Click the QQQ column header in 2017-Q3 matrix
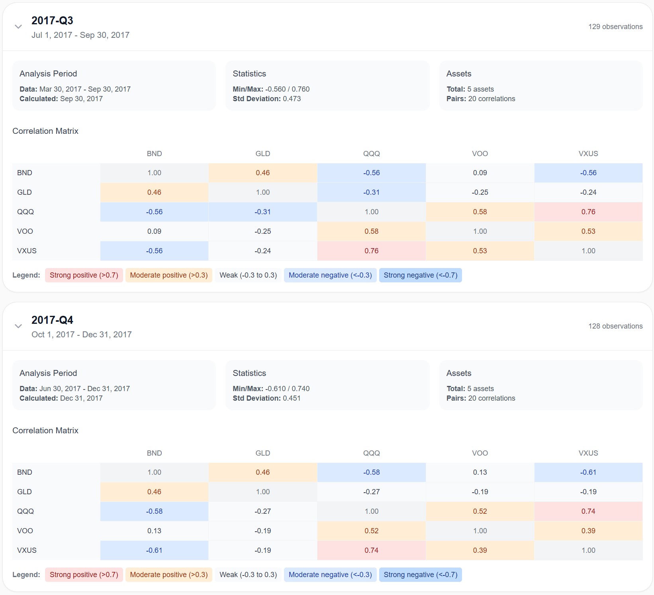This screenshot has width=654, height=595. coord(372,154)
